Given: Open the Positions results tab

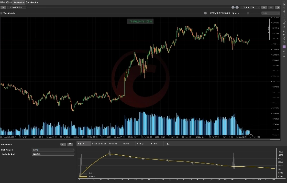Looking at the screenshot, I should coord(113,144).
